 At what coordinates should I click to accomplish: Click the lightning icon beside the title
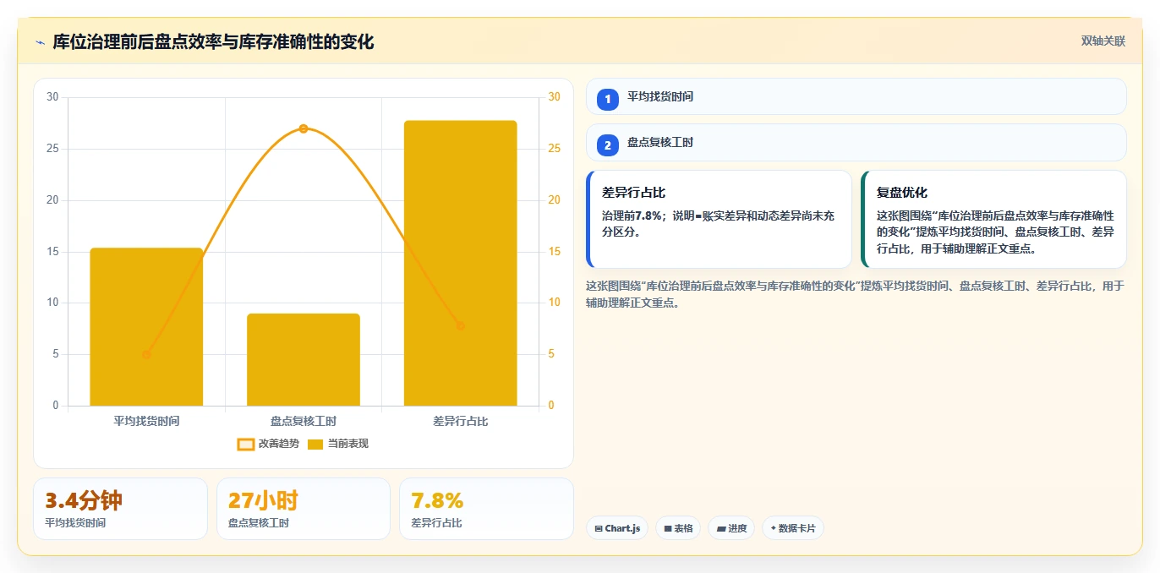pyautogui.click(x=40, y=42)
